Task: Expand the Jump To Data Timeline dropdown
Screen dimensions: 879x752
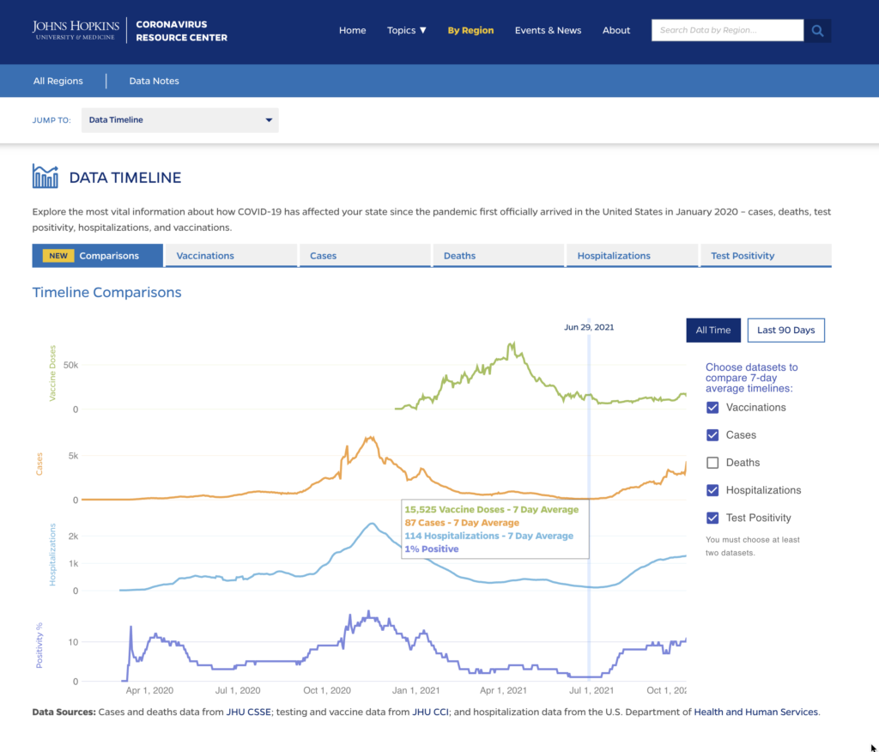Action: pos(180,120)
